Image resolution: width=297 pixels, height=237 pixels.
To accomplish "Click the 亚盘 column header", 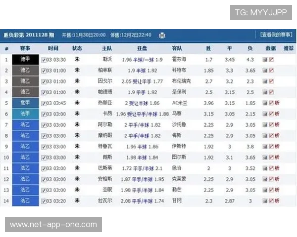I will pyautogui.click(x=142, y=48).
